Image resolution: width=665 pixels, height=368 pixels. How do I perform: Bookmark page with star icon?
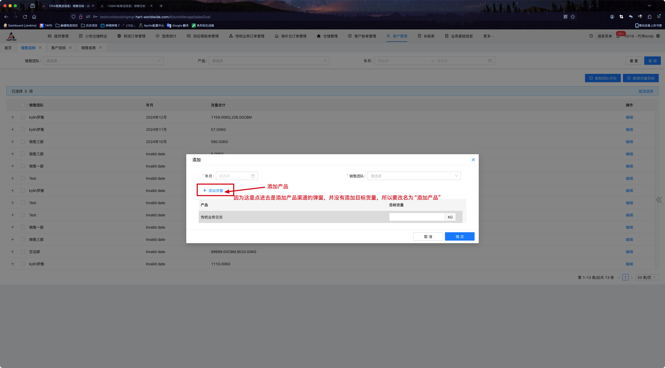coord(573,17)
